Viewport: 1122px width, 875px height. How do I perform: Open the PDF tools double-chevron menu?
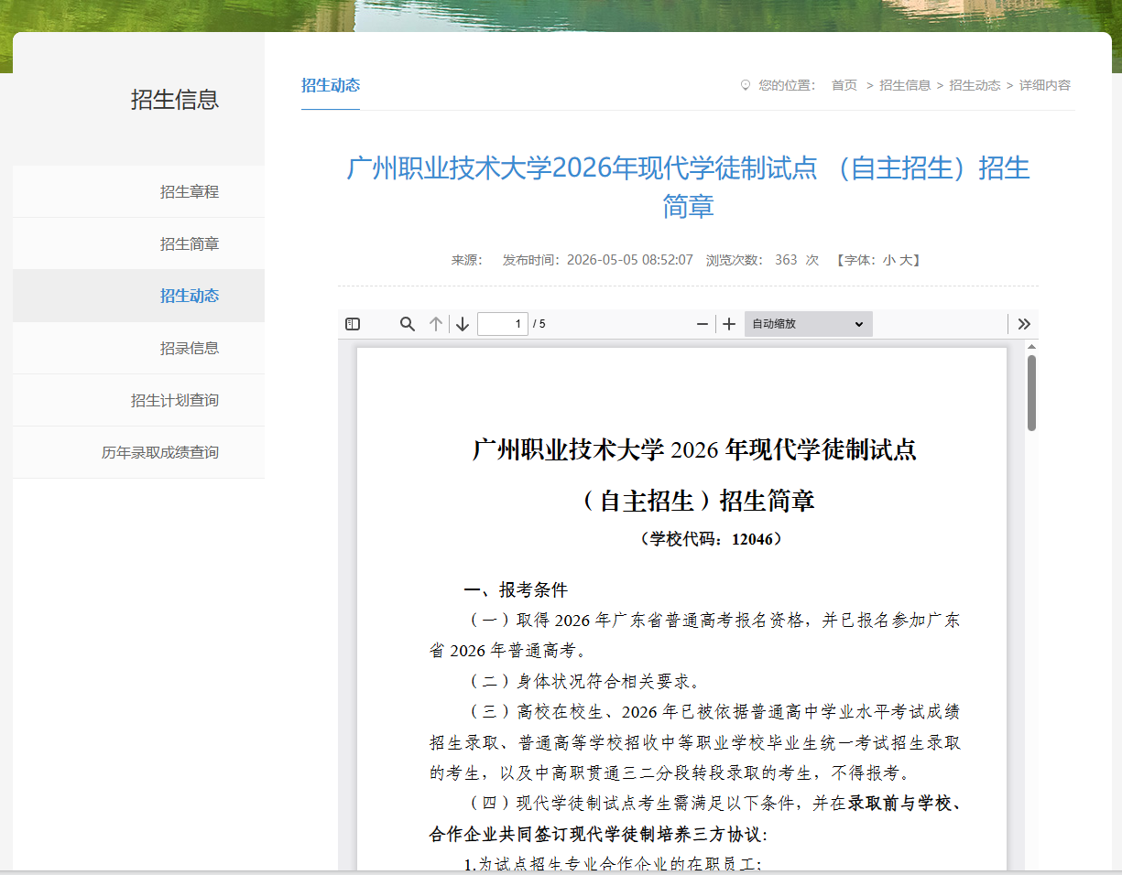(1024, 324)
